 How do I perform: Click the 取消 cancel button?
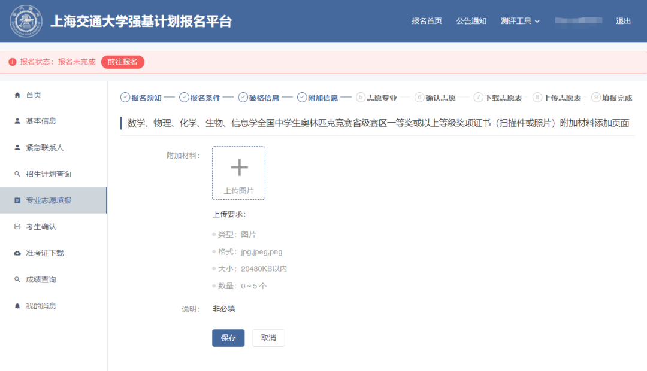pos(268,337)
